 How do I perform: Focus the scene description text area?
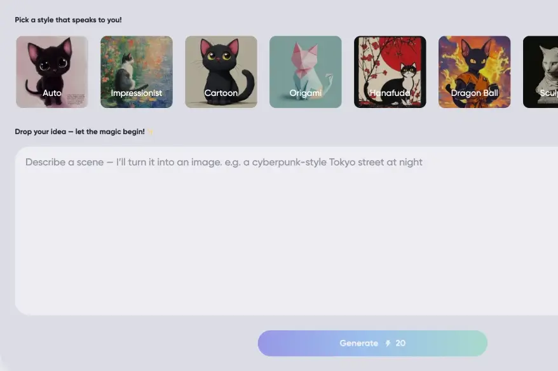287,231
